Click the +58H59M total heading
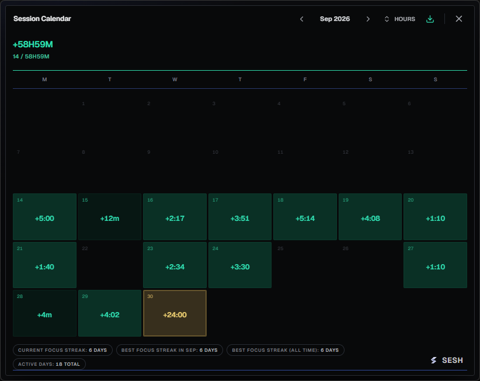 pos(33,44)
